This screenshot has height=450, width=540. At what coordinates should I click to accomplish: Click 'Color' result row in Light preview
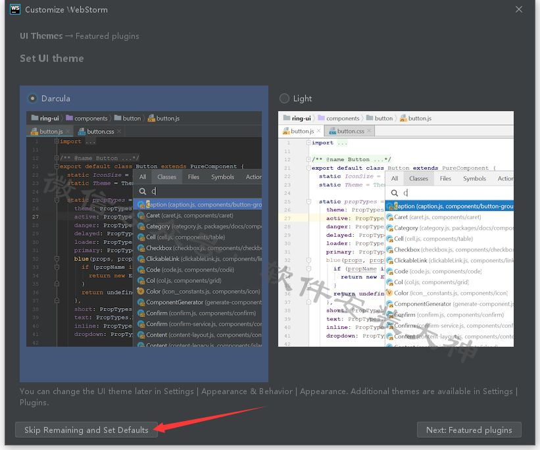(x=449, y=293)
